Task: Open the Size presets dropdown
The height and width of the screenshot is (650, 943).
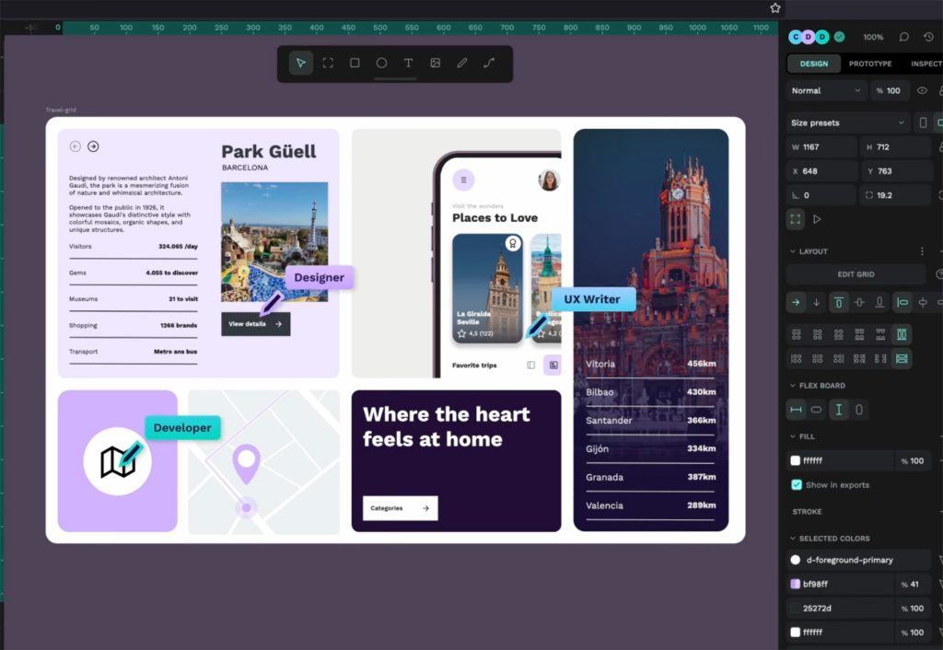Action: [x=847, y=122]
